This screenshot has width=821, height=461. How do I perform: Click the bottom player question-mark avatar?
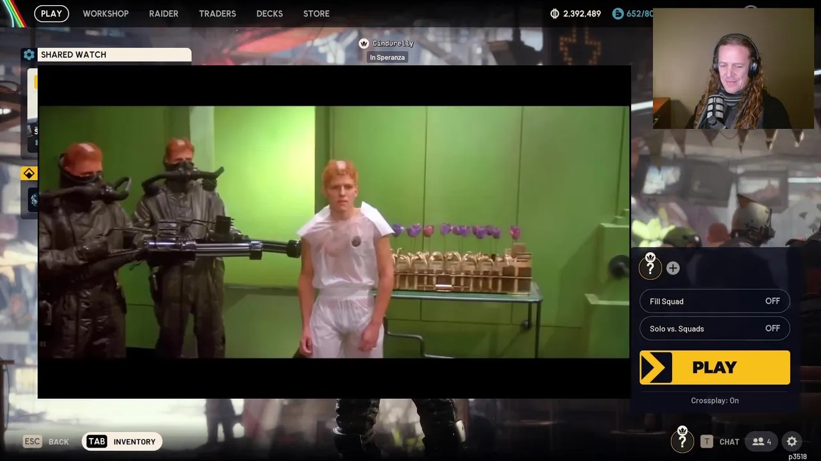tap(682, 440)
